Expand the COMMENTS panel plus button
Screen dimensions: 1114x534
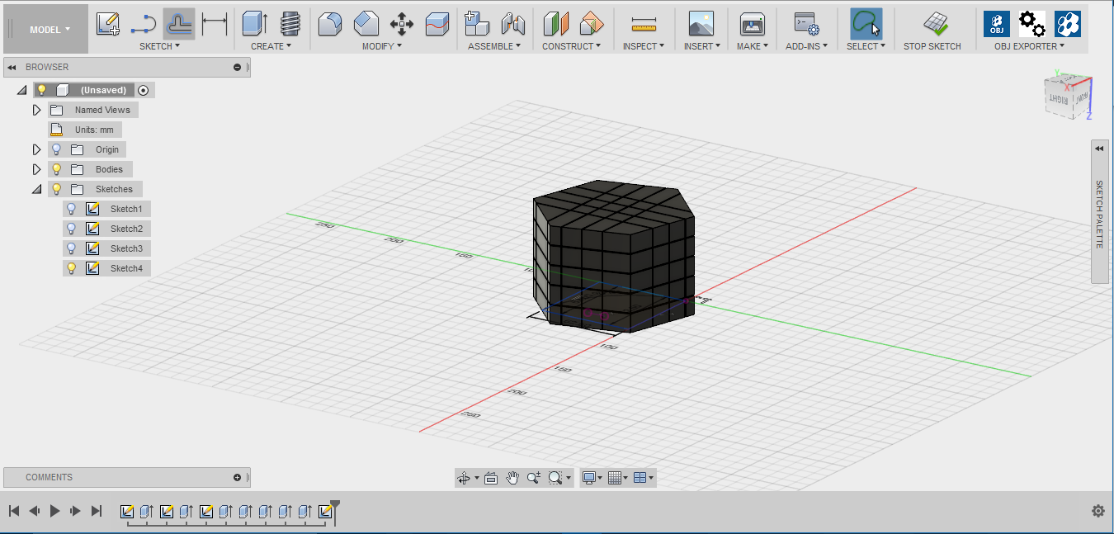point(238,477)
